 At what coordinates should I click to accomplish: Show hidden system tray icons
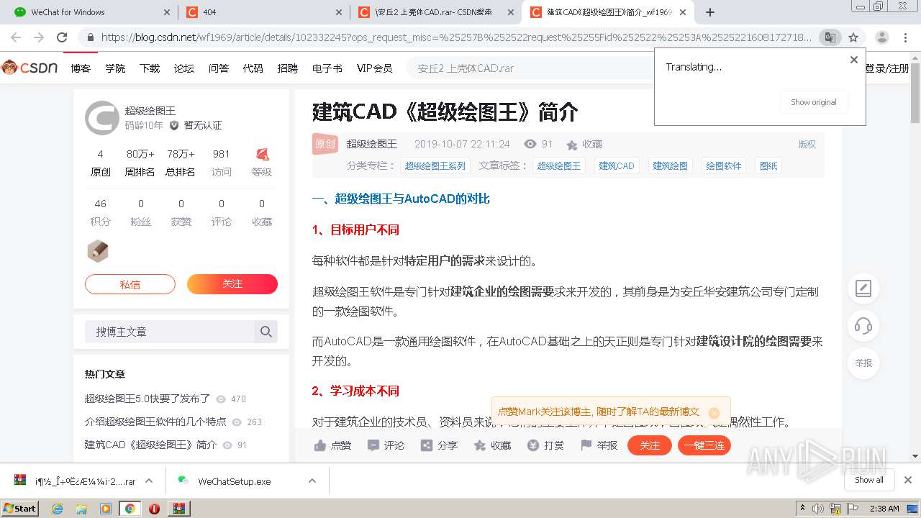pyautogui.click(x=802, y=508)
